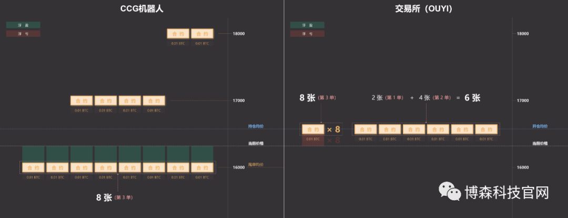Screen dimensions: 568x218
Task: Click the blue 持仓均价 label
Action: [x=256, y=126]
